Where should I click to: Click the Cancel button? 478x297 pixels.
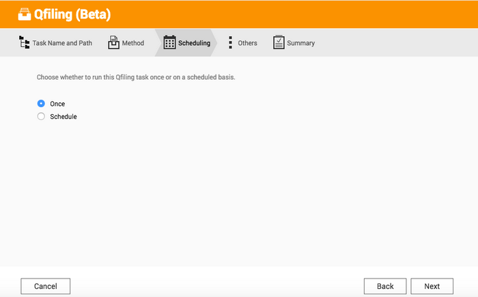tap(46, 286)
